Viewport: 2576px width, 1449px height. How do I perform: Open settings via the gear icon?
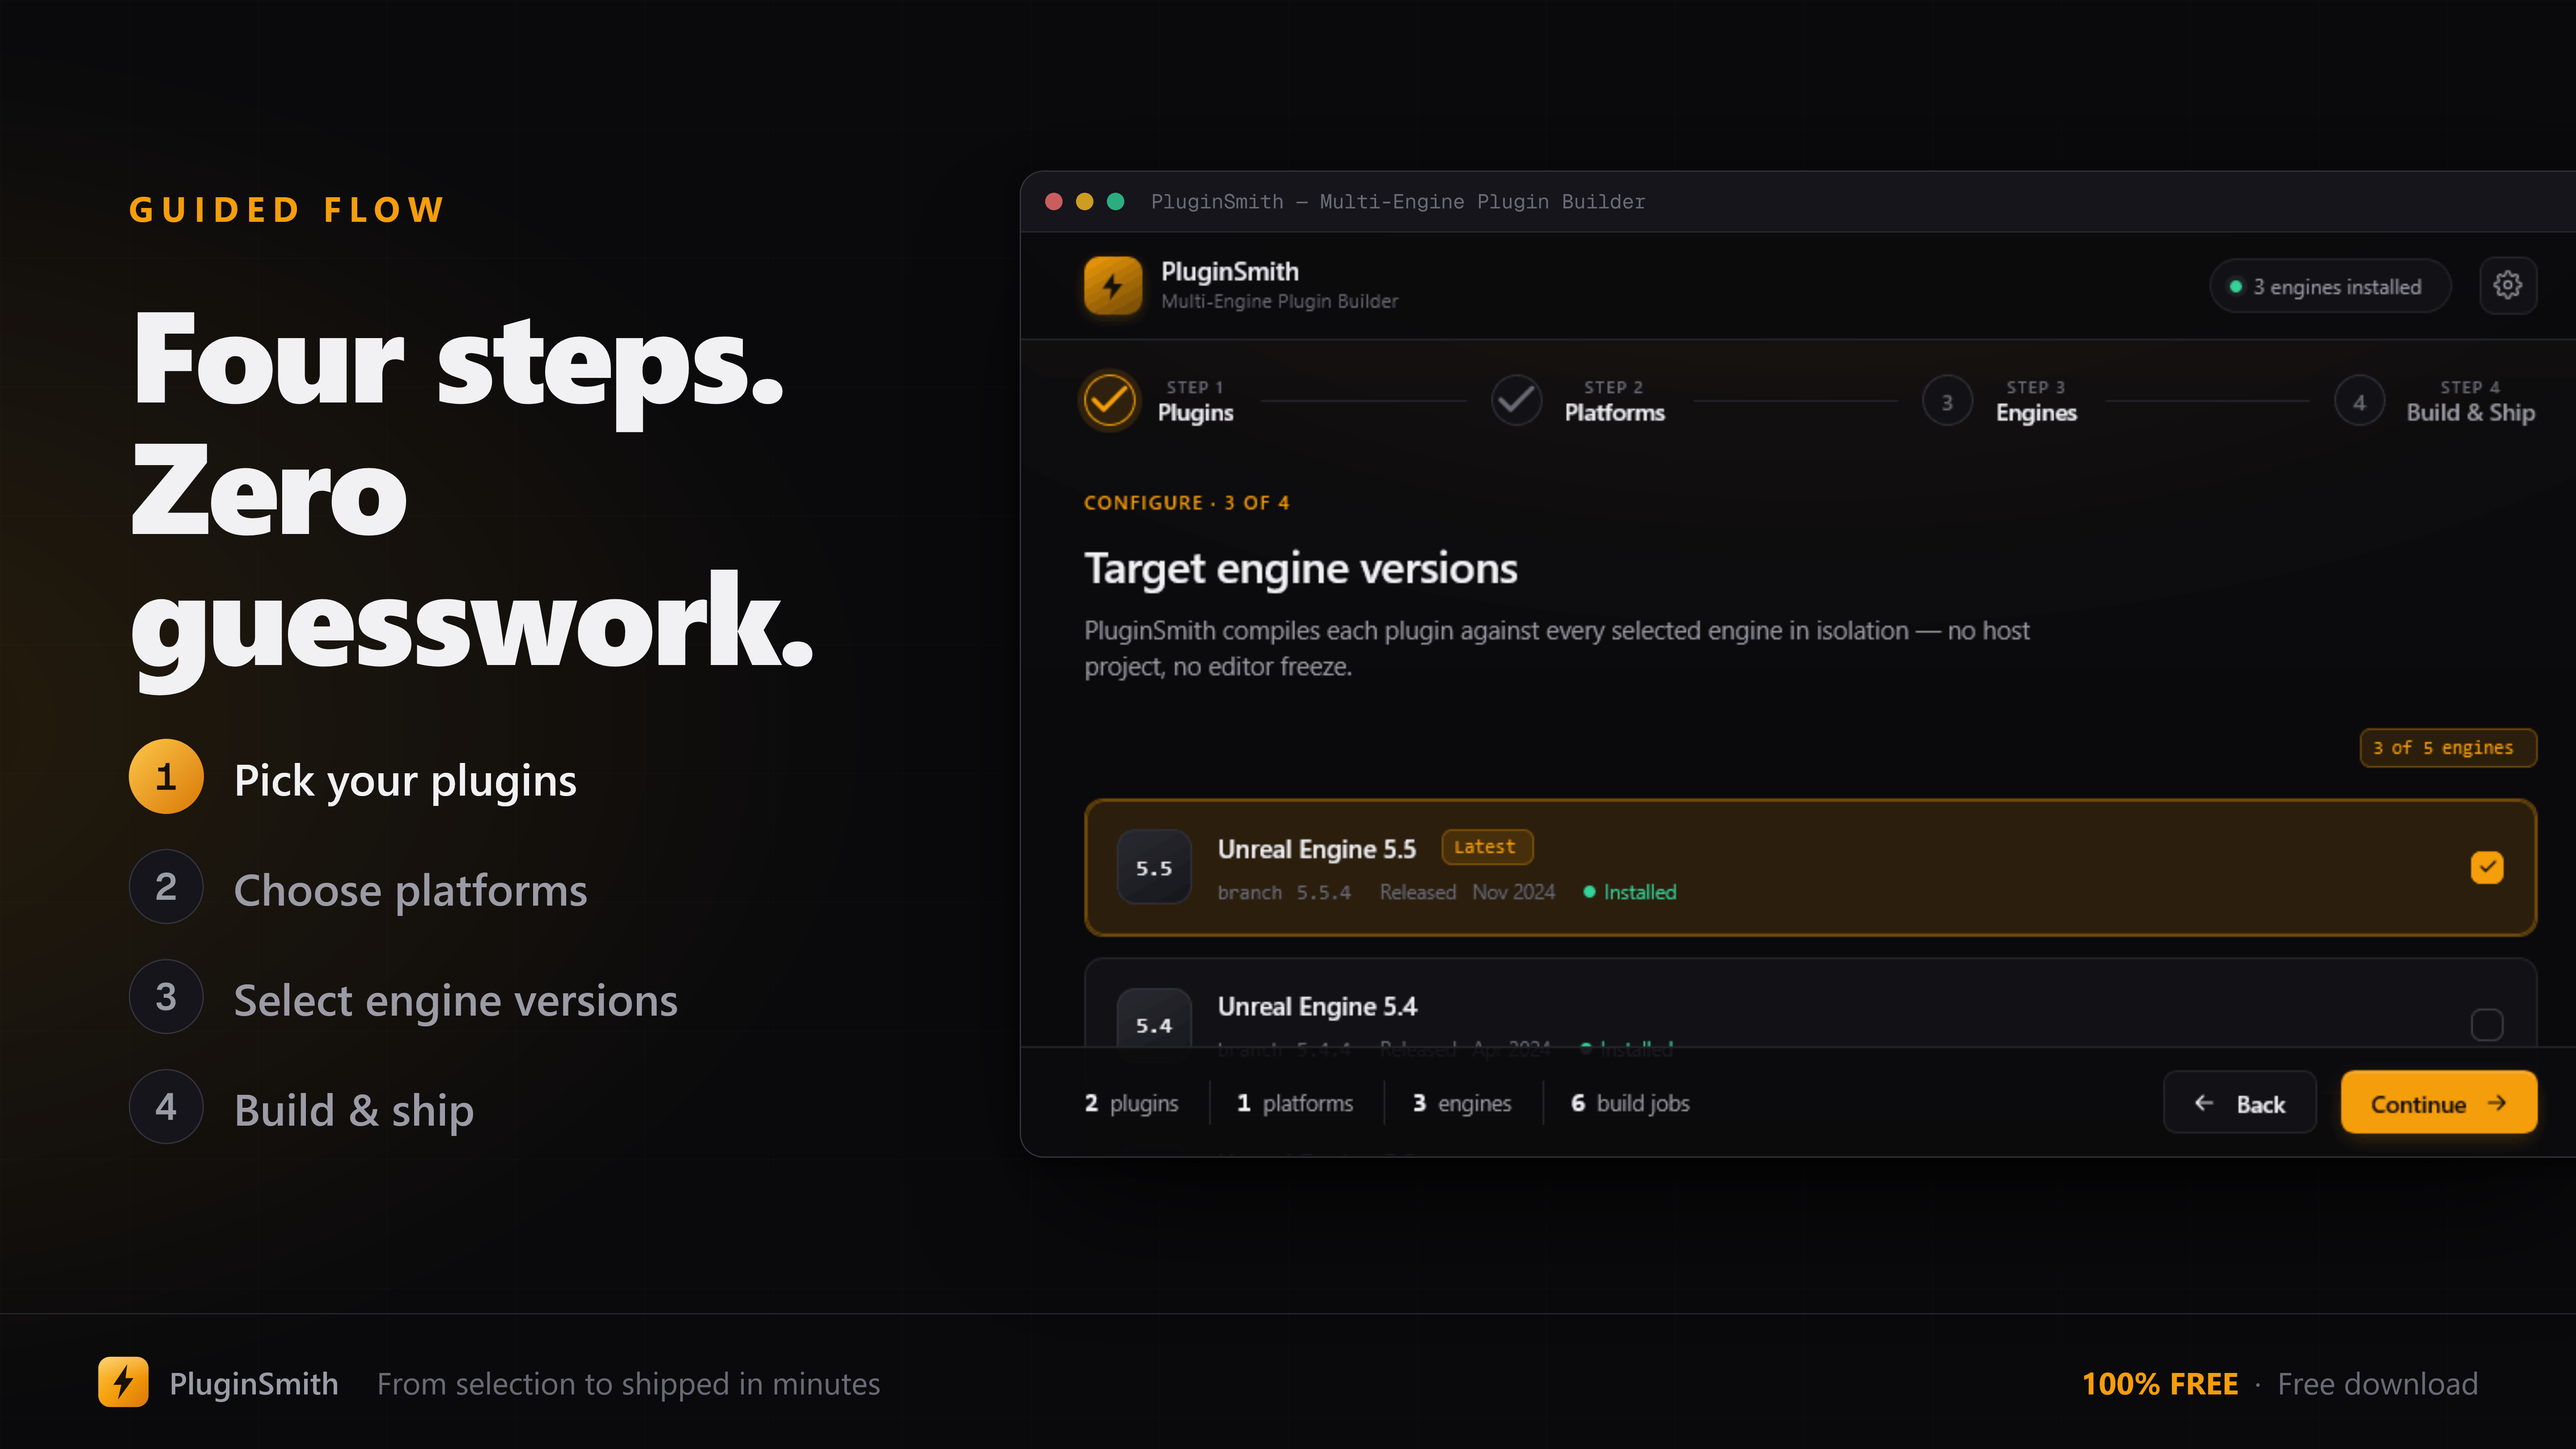click(2507, 286)
